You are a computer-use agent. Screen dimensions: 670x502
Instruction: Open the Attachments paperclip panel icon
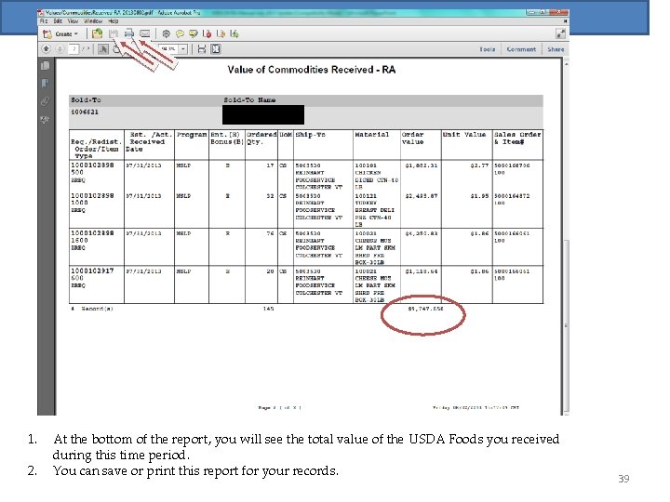click(x=45, y=101)
